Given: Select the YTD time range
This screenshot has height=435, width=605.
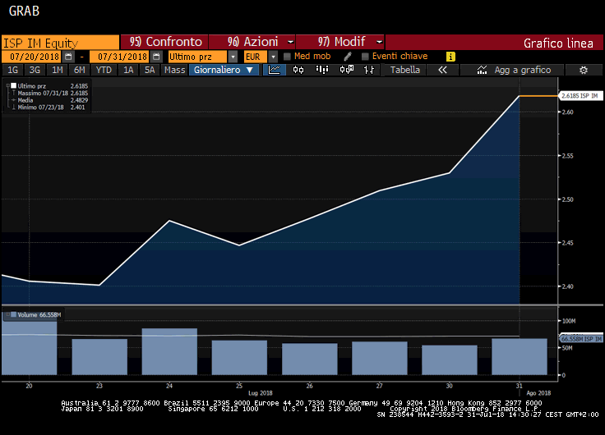Looking at the screenshot, I should click(104, 71).
